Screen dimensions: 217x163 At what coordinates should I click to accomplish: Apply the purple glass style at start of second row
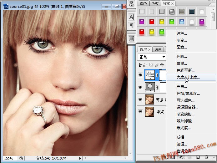pyautogui.click(x=142, y=22)
